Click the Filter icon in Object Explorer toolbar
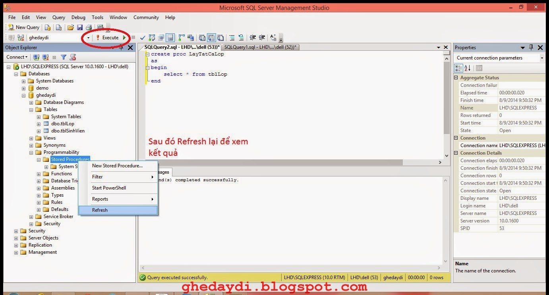Screen dimensions: 549x295 63,57
